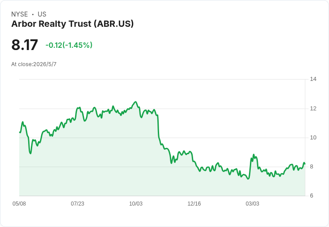
Task: Click the 10/03 x-axis date label
Action: (x=136, y=204)
